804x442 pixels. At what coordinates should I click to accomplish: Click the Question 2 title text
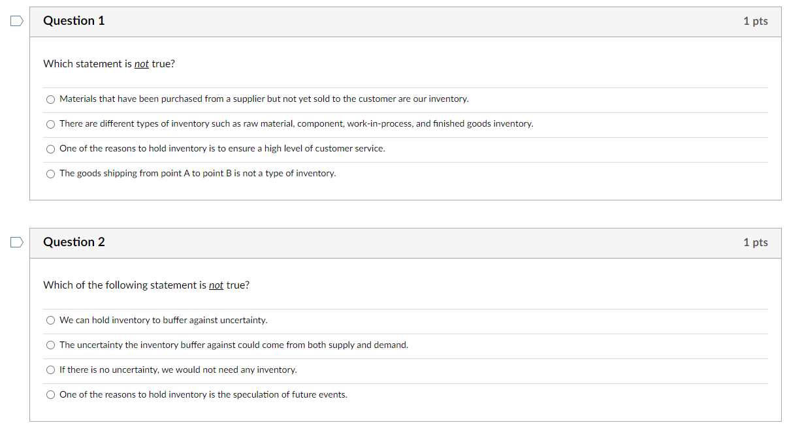click(74, 242)
